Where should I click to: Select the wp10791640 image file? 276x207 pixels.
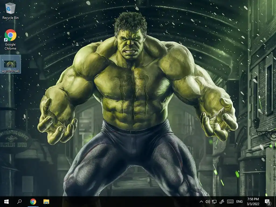11,64
